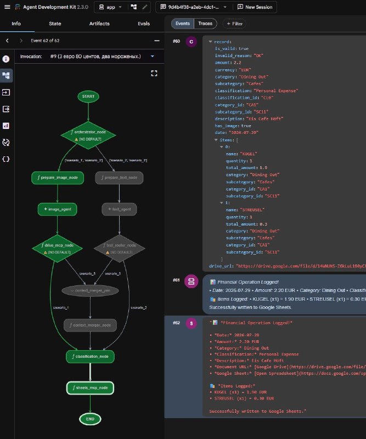Select the graph view icon in side strip
366x439 pixels.
(6, 76)
